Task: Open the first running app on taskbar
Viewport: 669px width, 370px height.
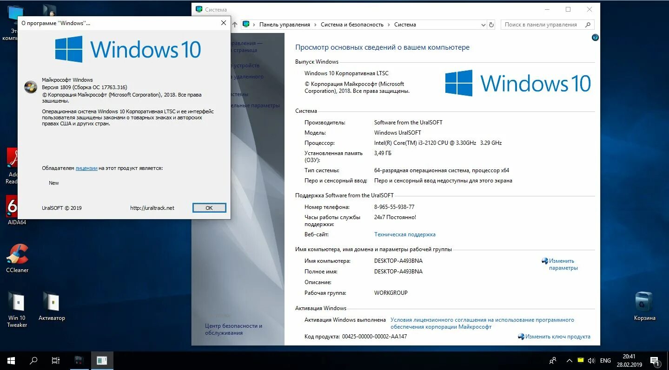Action: (79, 360)
